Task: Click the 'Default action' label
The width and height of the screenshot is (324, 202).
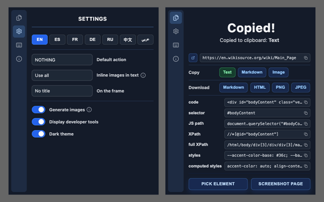Action: tap(111, 60)
